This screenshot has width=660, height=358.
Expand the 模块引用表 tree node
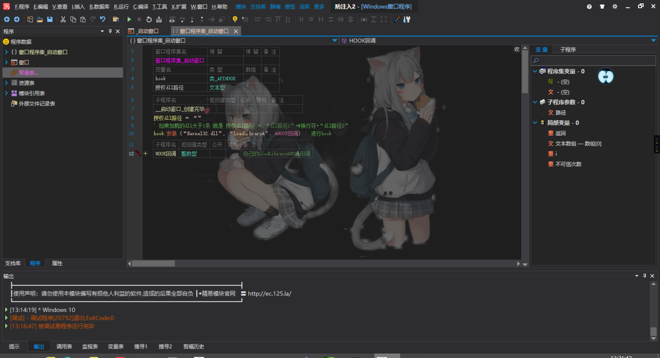coord(6,93)
